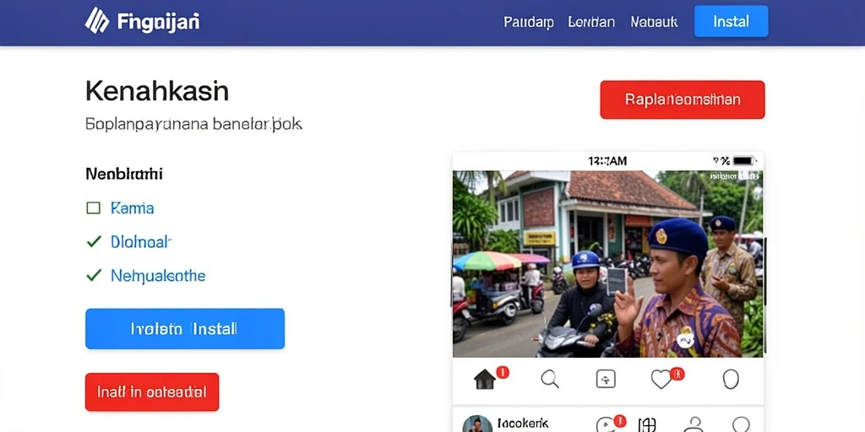Click the blue Instal button in header
The image size is (865, 432).
point(731,21)
